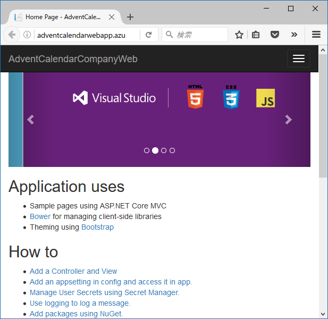Open the site information icon
The image size is (328, 319).
pyautogui.click(x=27, y=35)
